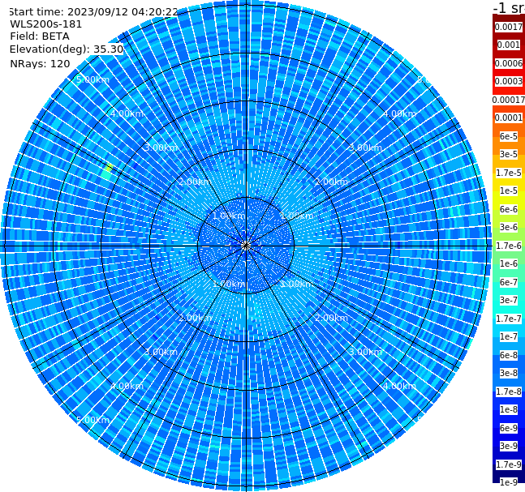Click the center origin of the polar plot
This screenshot has width=525, height=492.
[246, 246]
